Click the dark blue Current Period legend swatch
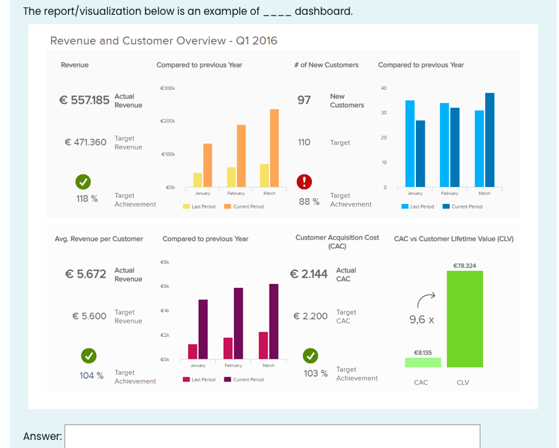Screen dimensions: 559x448 (x=446, y=207)
